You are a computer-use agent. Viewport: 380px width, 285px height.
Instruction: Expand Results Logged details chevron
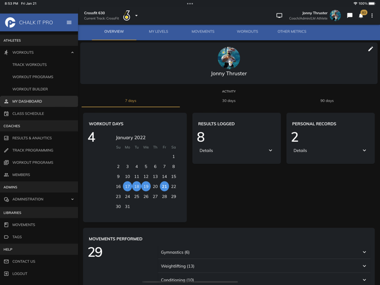(270, 150)
